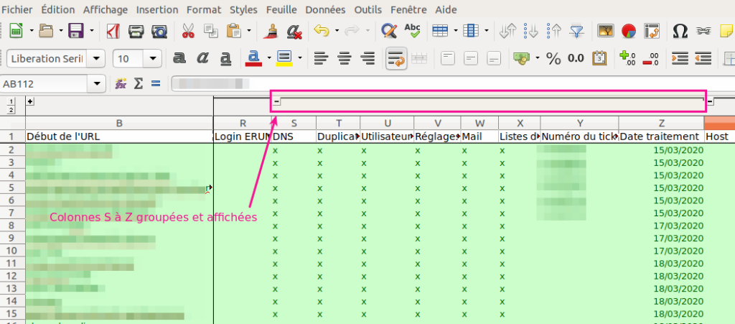Toggle the wrap text button
This screenshot has height=324, width=735.
point(395,58)
